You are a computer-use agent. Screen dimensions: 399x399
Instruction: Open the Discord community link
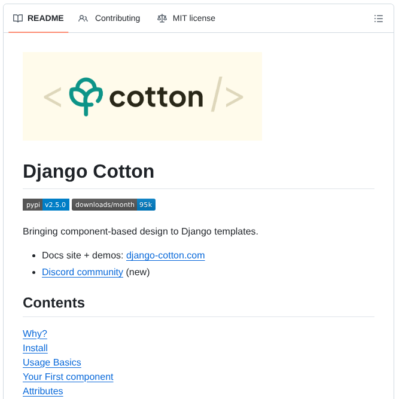click(x=83, y=272)
